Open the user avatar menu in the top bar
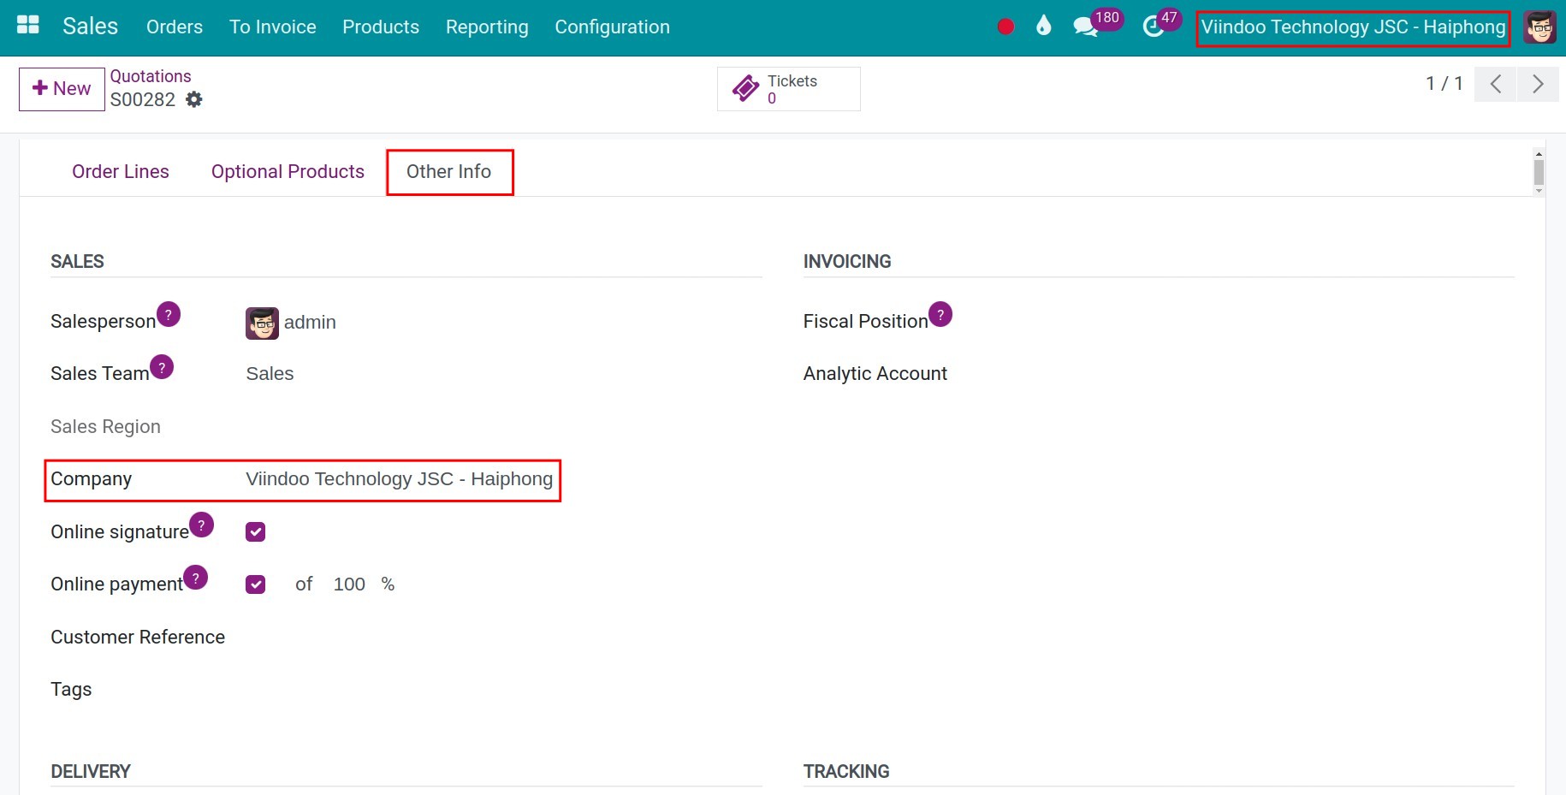 (x=1540, y=27)
